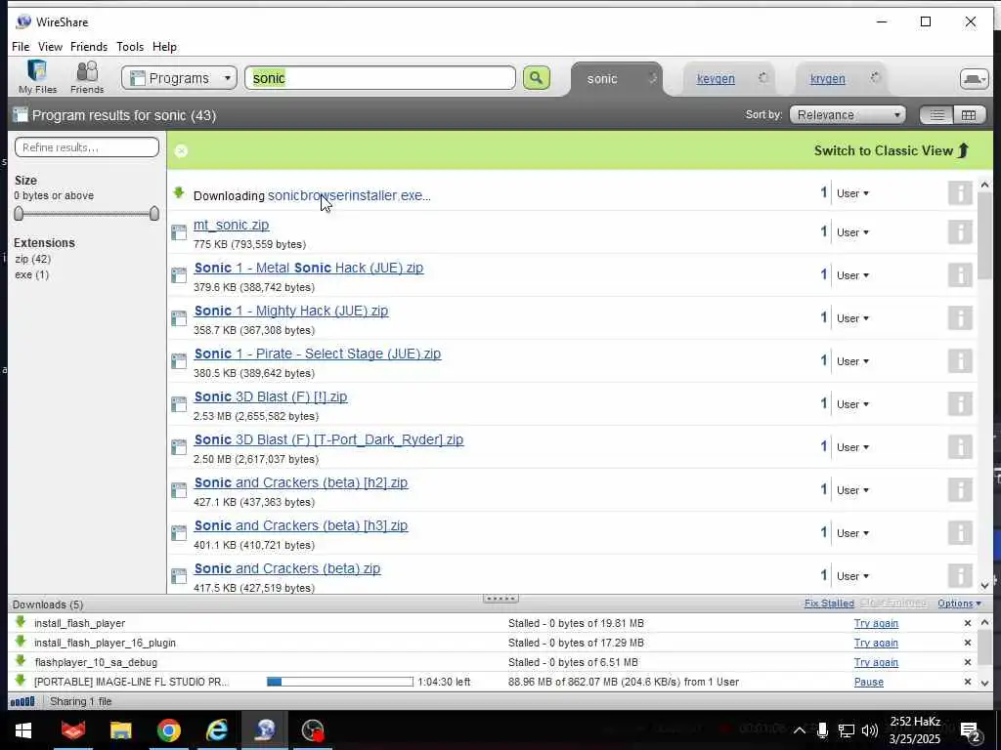Click the sonic search text field
This screenshot has width=1001, height=750.
pos(380,78)
